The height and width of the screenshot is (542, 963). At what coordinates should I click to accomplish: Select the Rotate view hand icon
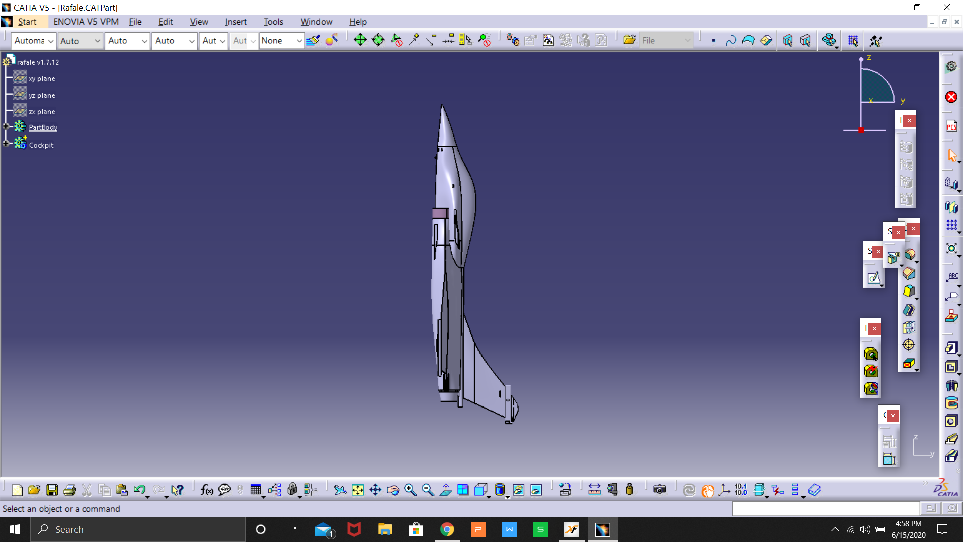point(393,490)
